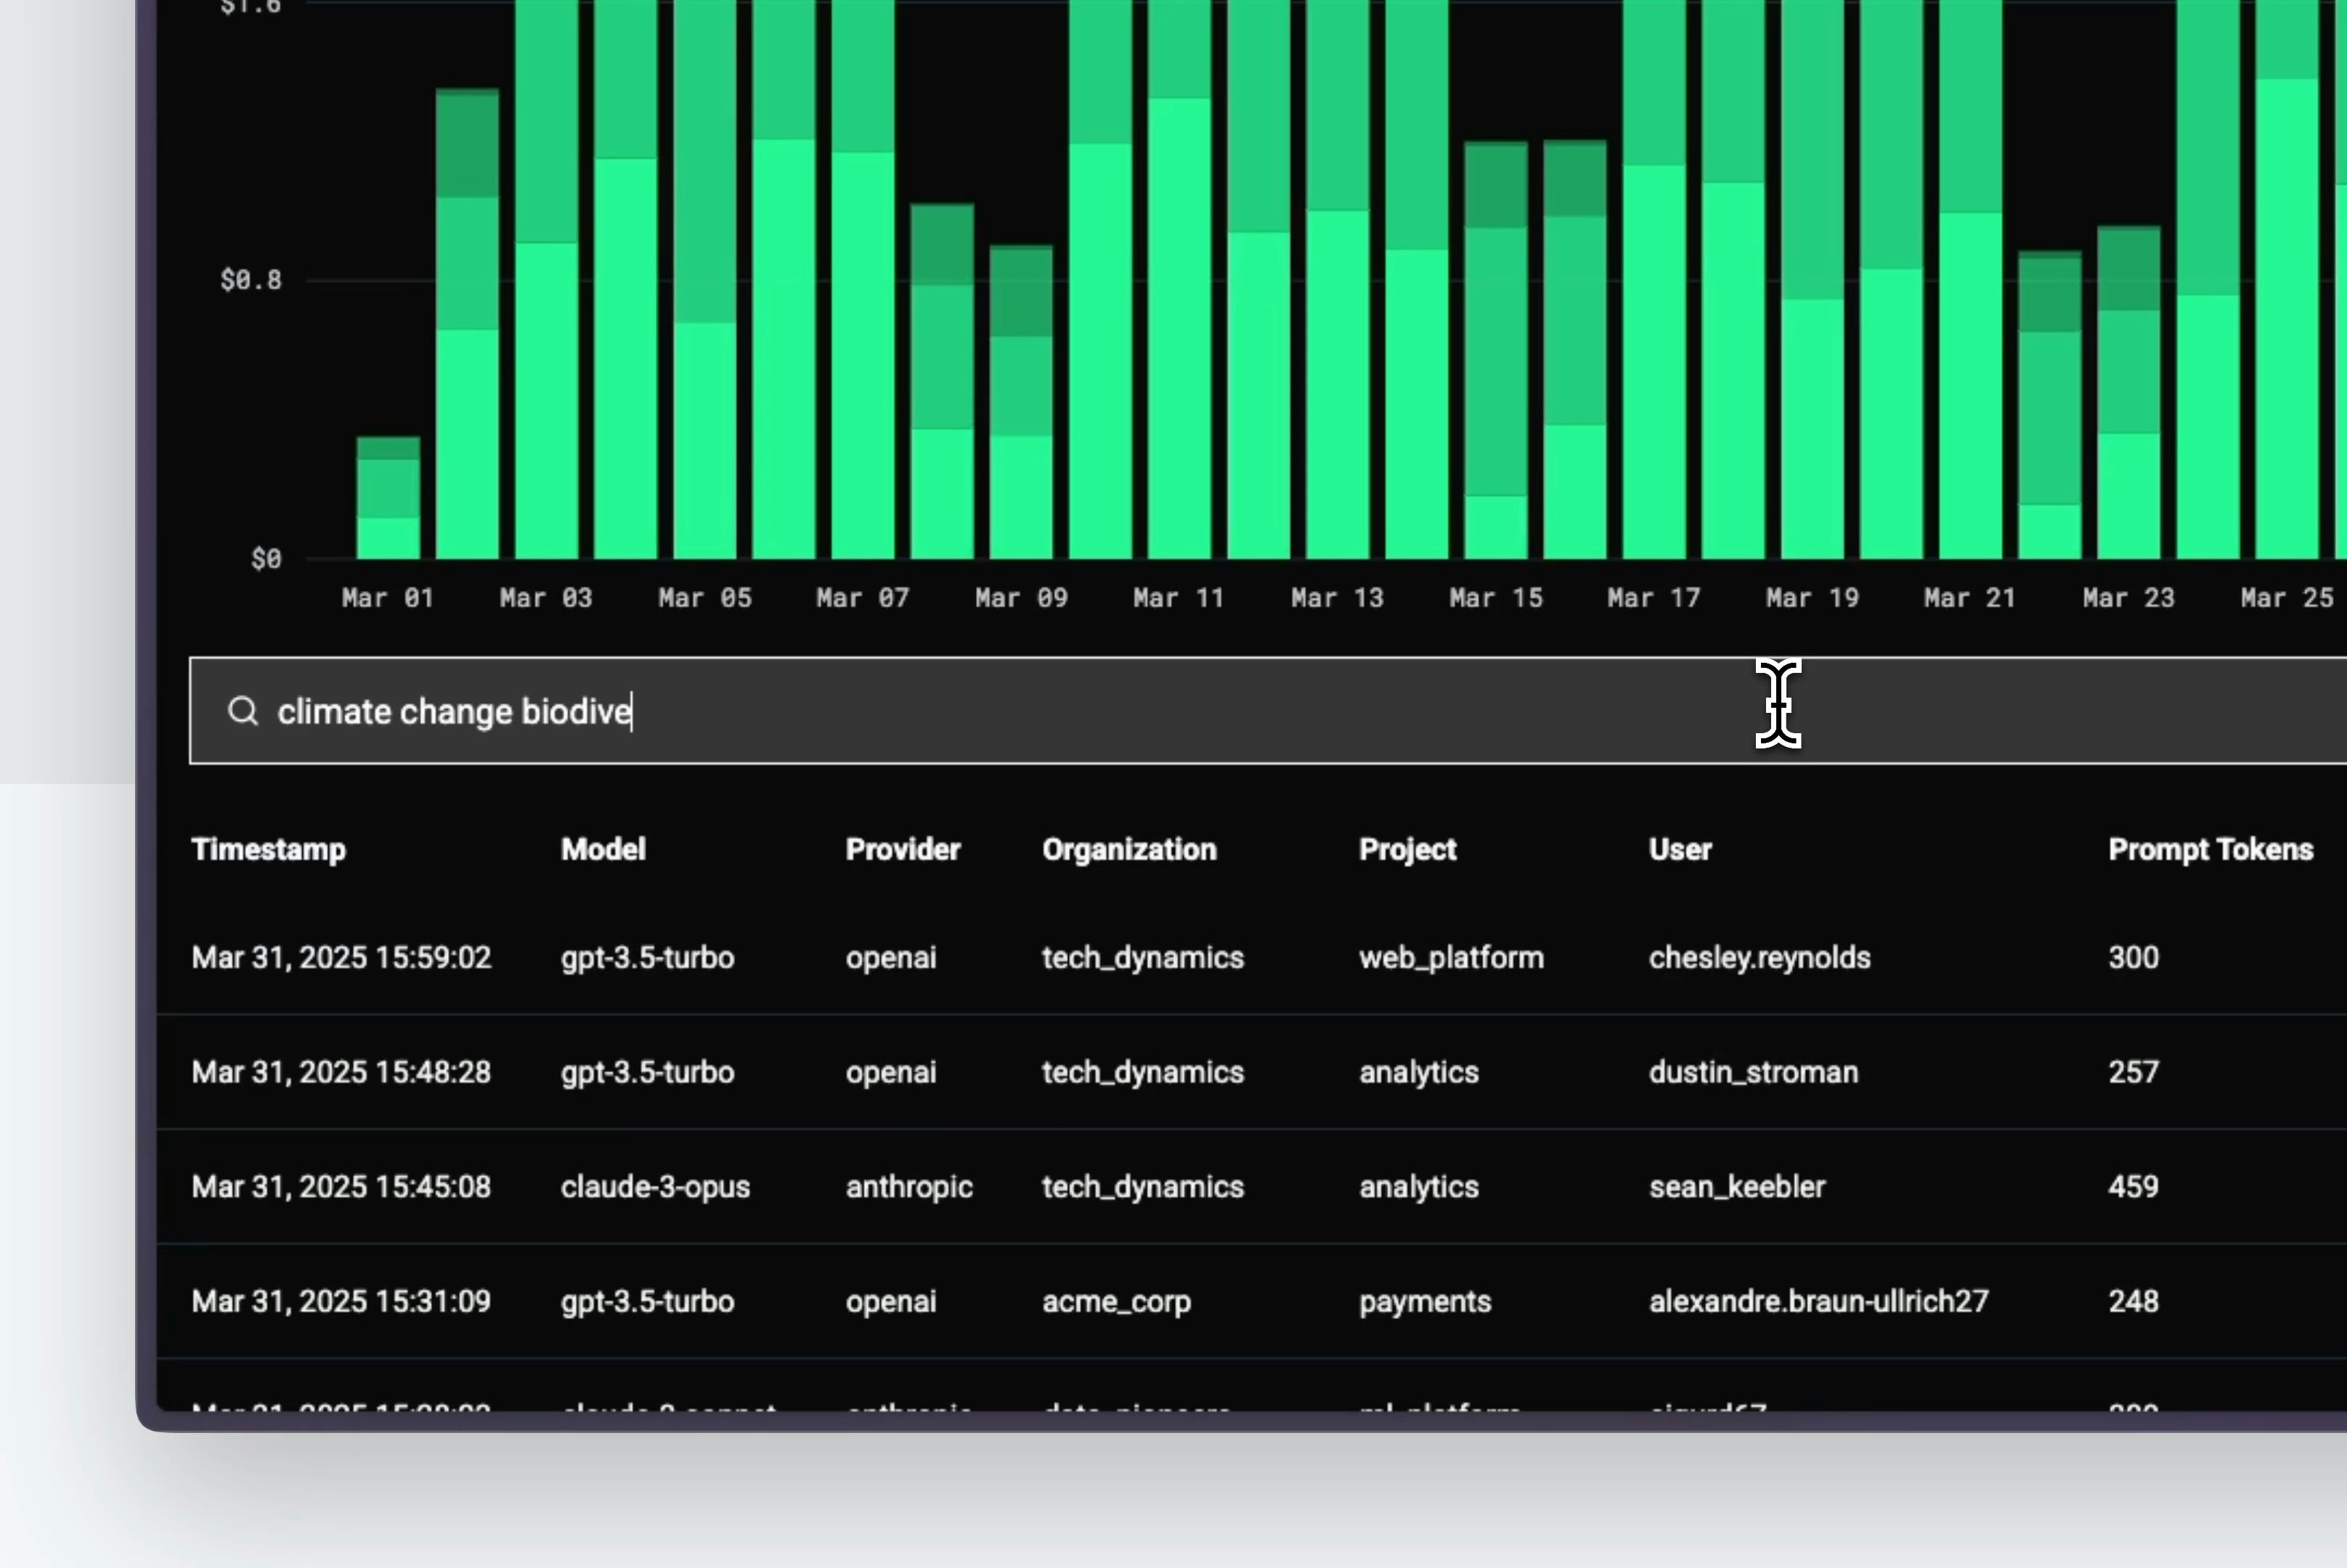Click the Provider column header
The image size is (2347, 1568).
(x=903, y=850)
